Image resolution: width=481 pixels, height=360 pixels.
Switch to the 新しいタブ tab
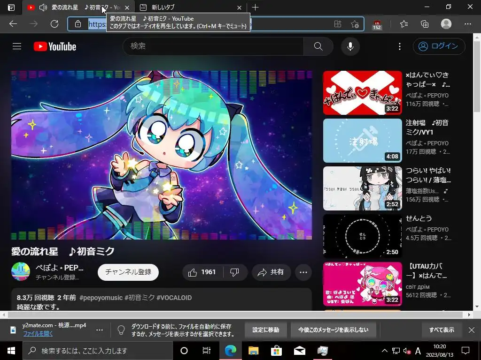point(190,7)
